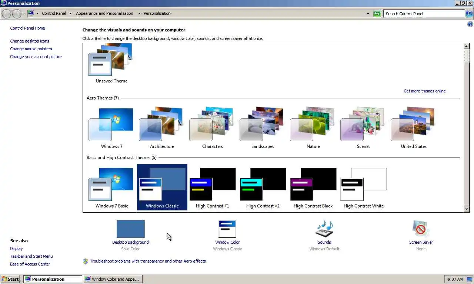Go to Control Panel Home
Image resolution: width=474 pixels, height=284 pixels.
[x=27, y=28]
